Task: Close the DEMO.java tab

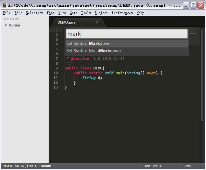Action: [x=97, y=23]
